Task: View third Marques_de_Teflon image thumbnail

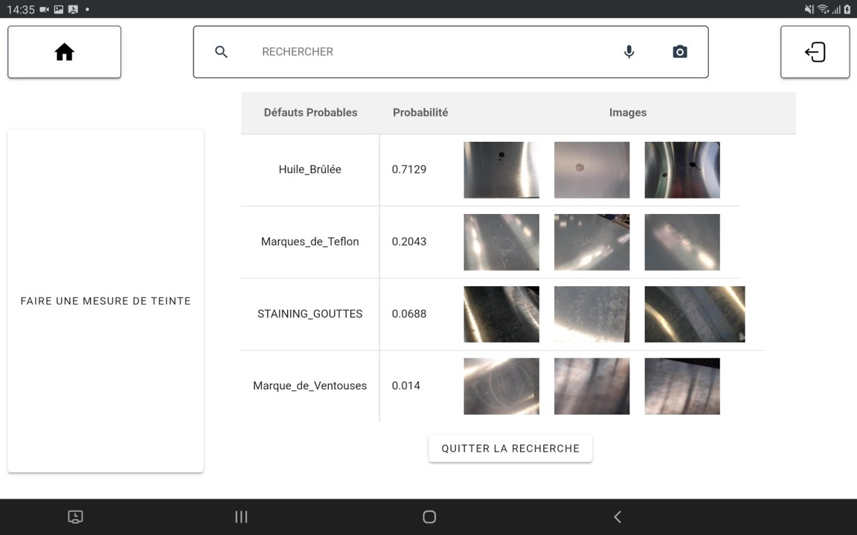Action: 682,242
